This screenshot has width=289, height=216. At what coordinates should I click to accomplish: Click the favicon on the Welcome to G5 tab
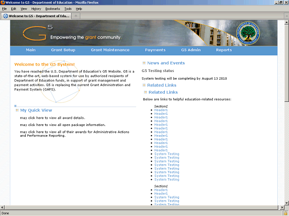6,16
